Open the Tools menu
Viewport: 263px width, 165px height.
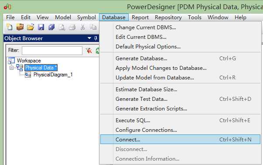coord(195,17)
